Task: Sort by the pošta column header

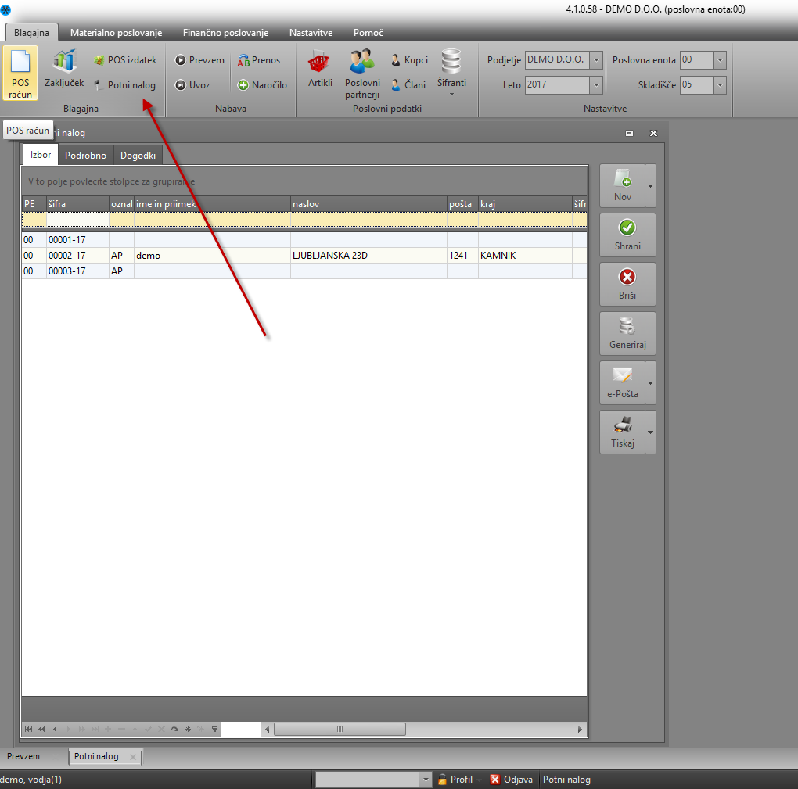Action: click(x=462, y=204)
